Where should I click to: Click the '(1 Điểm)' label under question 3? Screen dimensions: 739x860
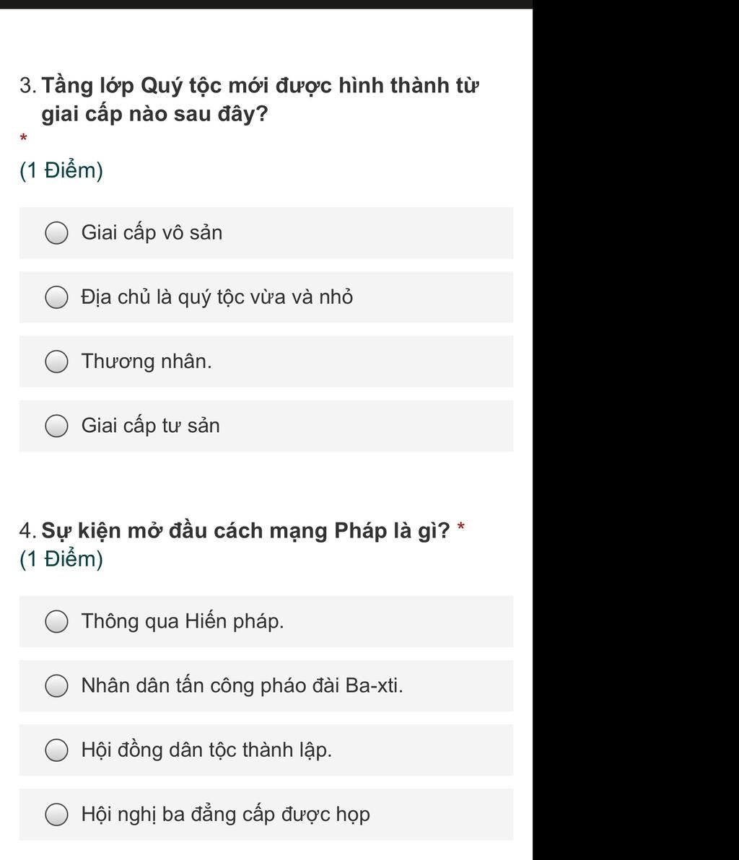click(61, 171)
